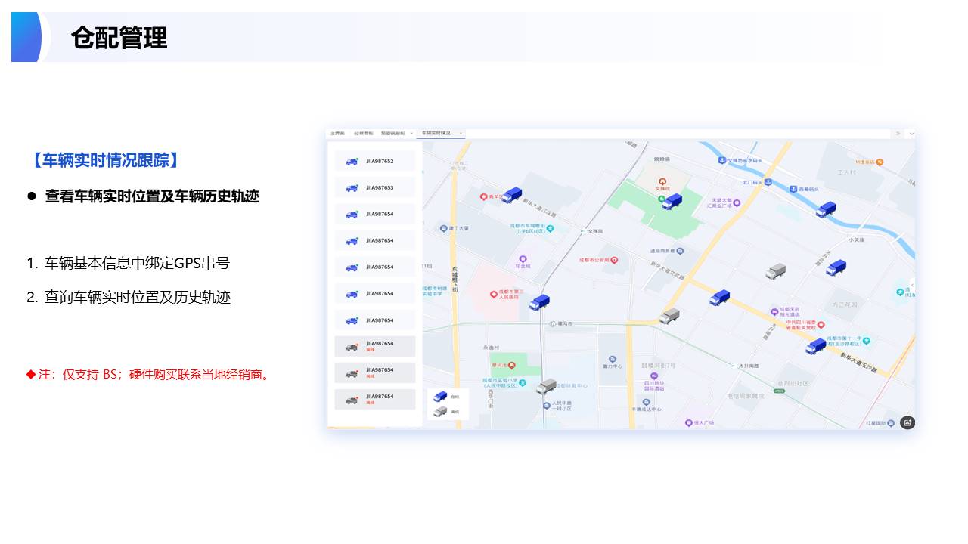Open the tab list dropdown chevron
Screen dimensions: 968x544
point(911,133)
